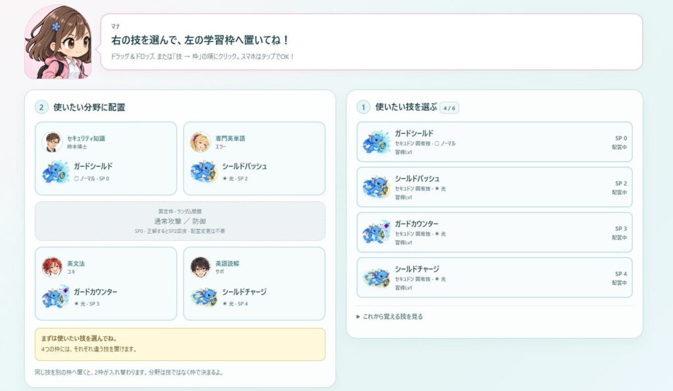Click 光 - SP 4 text in 英語読解 slot

235,304
